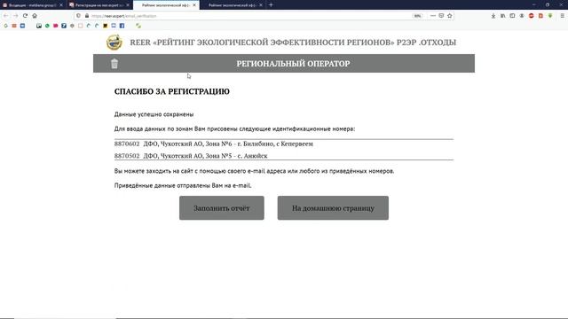Click the padlock site security icon

[x=87, y=16]
